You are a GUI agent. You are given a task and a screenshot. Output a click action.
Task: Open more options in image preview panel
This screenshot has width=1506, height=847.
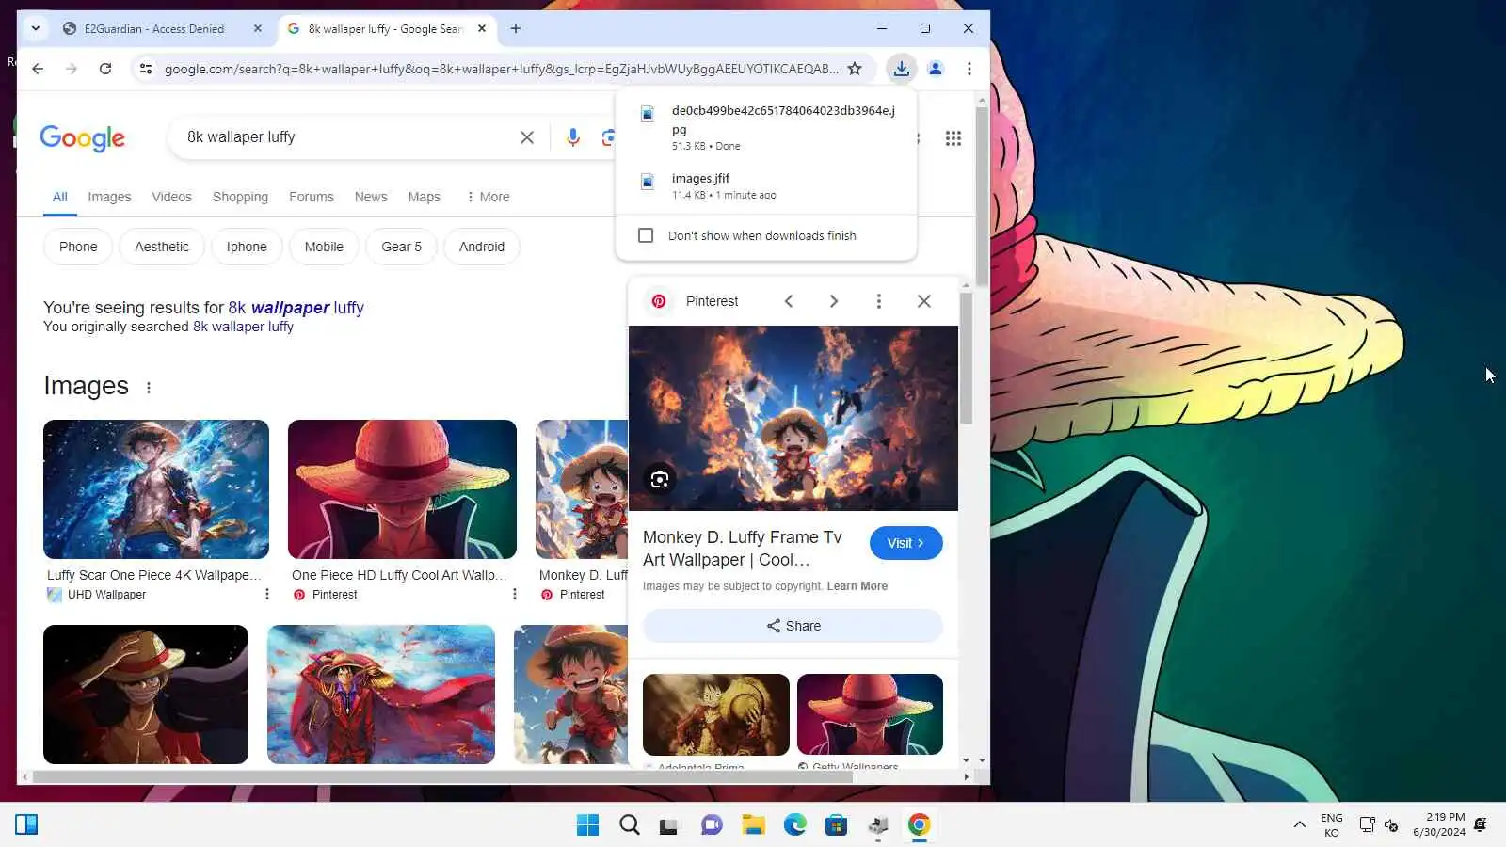878,301
